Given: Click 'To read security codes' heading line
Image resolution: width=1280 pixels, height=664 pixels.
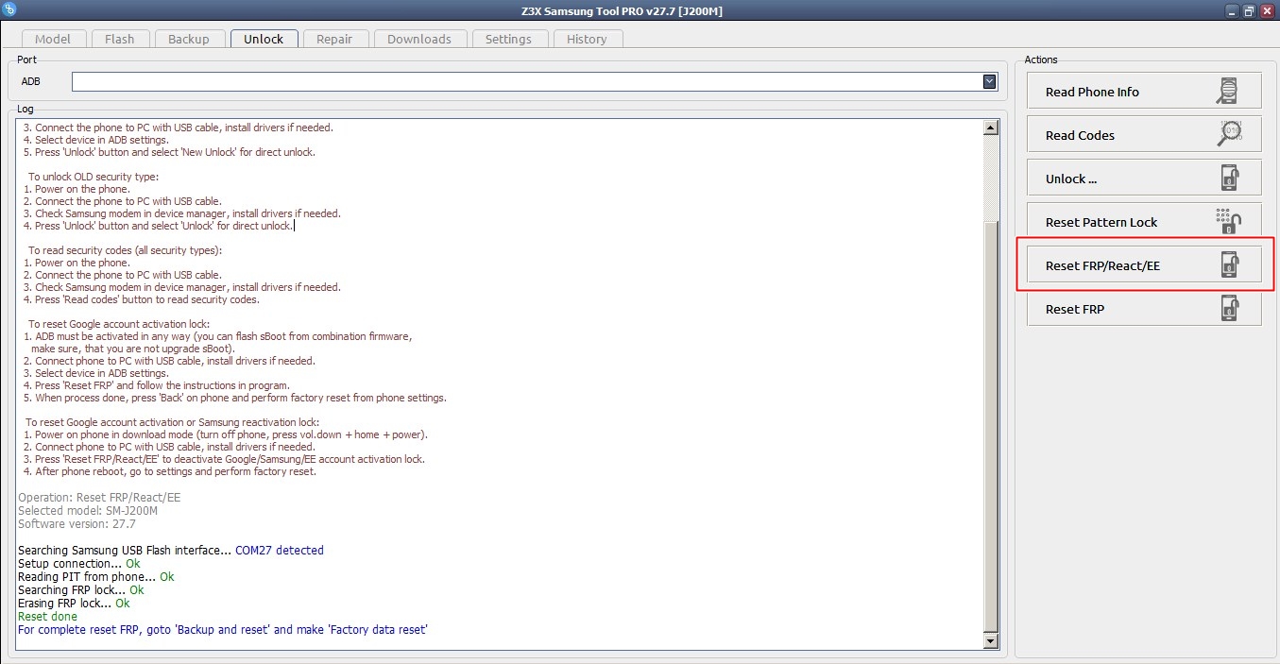Looking at the screenshot, I should [126, 250].
